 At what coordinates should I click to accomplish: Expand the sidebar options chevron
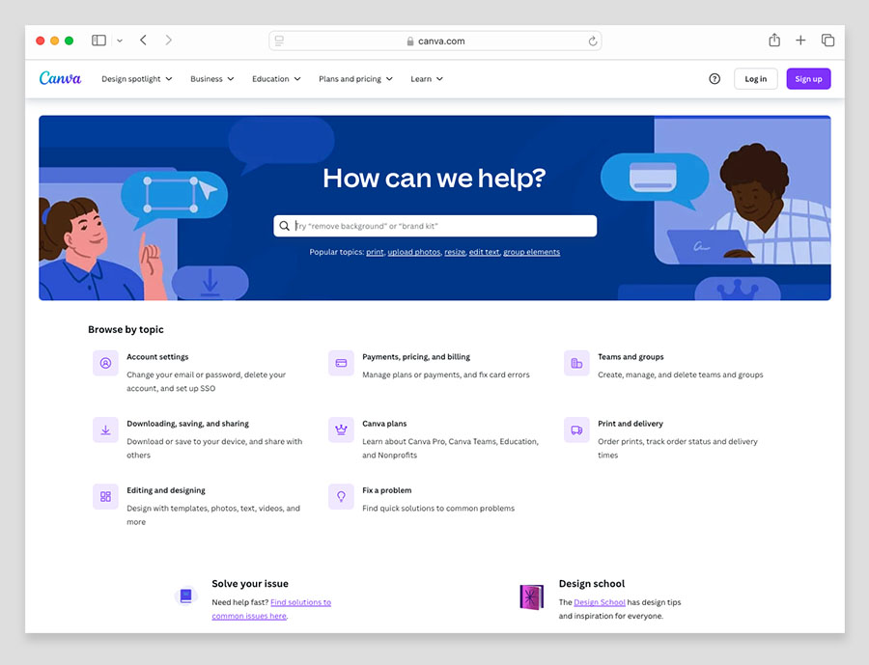[120, 41]
